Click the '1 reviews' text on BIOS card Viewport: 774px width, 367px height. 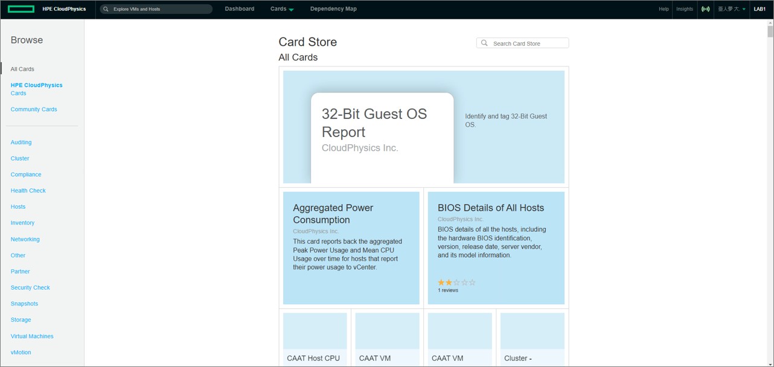tap(448, 290)
